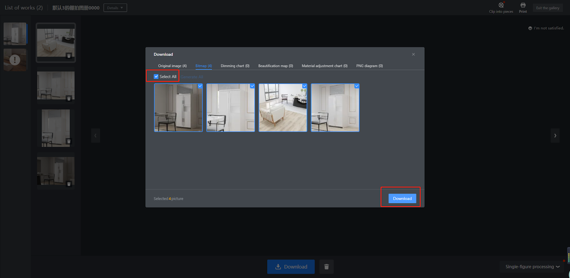Click the Clip into pieces icon
The height and width of the screenshot is (278, 570).
click(501, 5)
